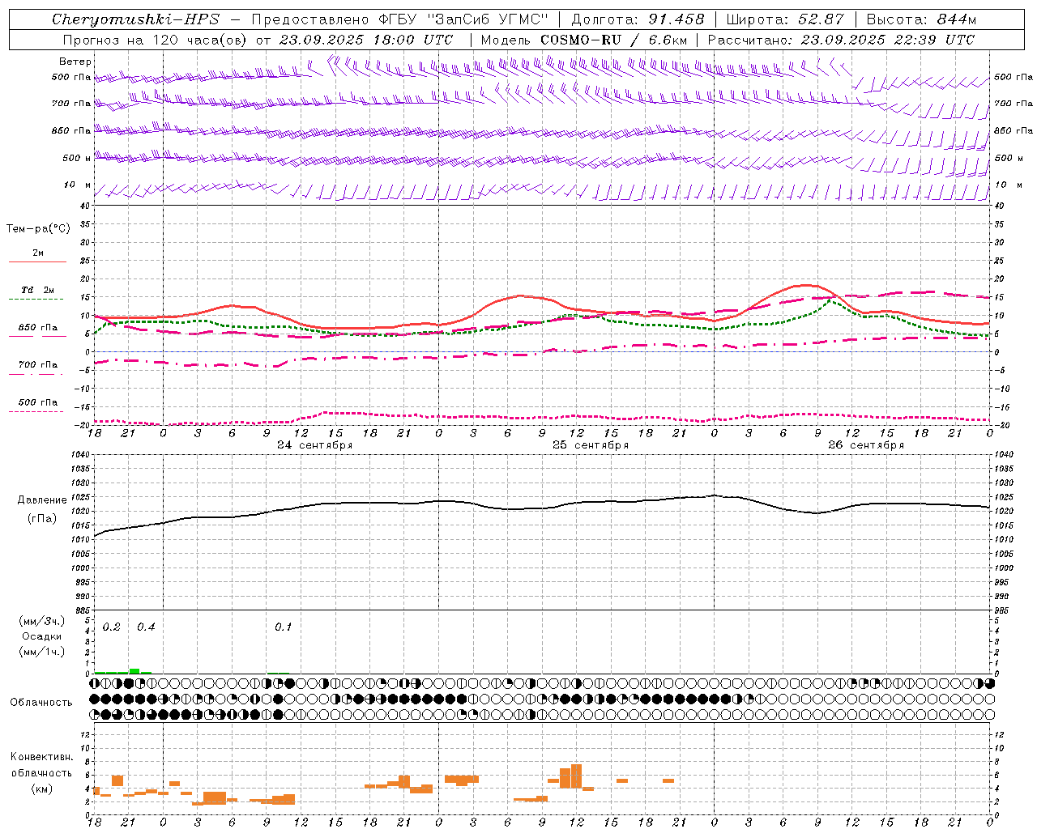The height and width of the screenshot is (829, 1037).
Task: Click the '24 сентября' date label
Action: coord(315,445)
